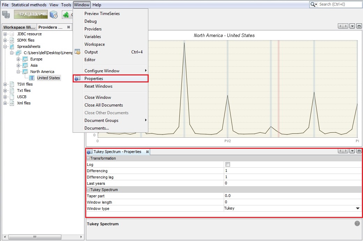Click the Taper part value field
Viewport: 363px width, 241px height.
tap(292, 196)
